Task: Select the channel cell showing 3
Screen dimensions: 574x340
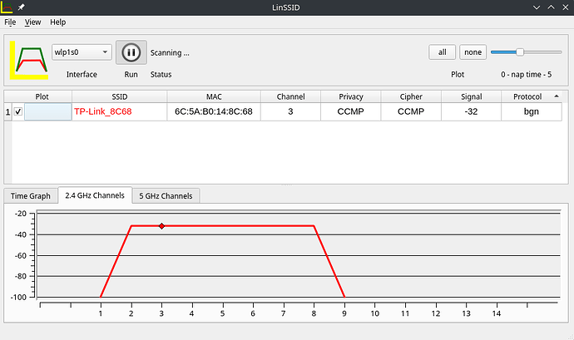Action: [x=290, y=111]
